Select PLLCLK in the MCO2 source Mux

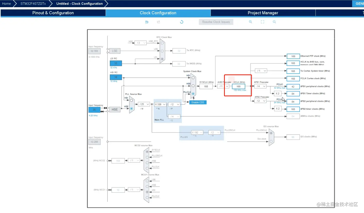[x=147, y=168]
